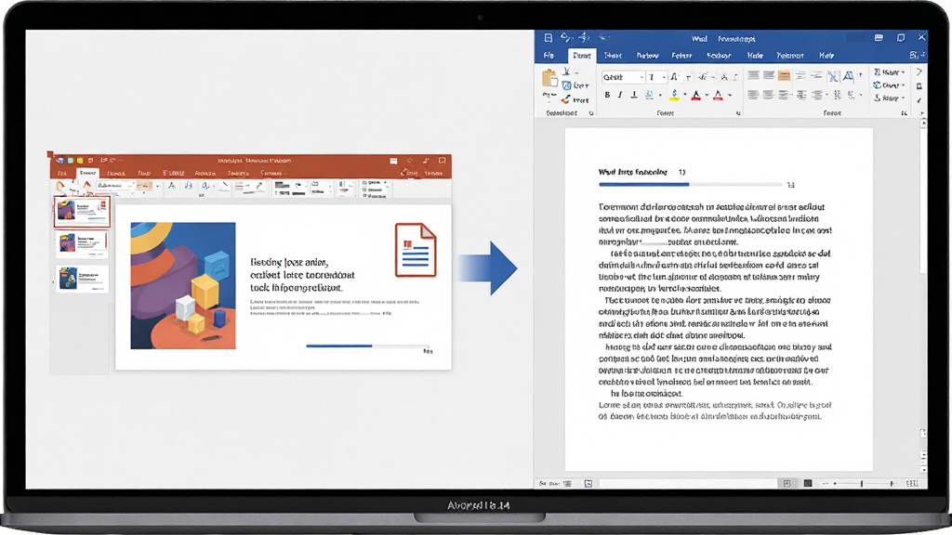Click the Paste clipboard icon in Word

point(549,79)
